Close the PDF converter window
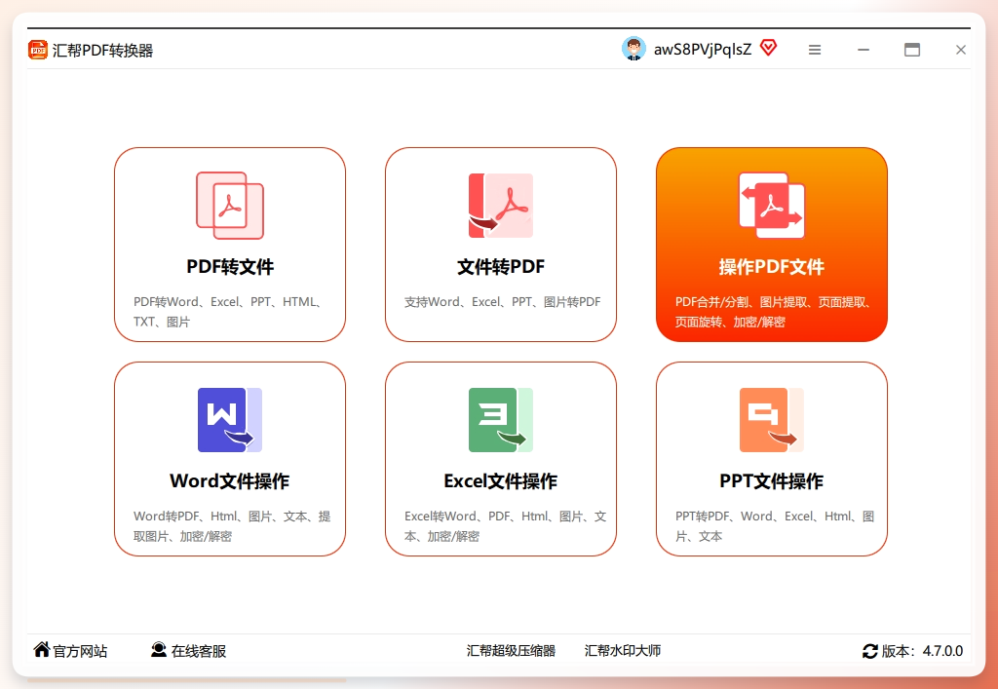The height and width of the screenshot is (689, 998). (961, 50)
